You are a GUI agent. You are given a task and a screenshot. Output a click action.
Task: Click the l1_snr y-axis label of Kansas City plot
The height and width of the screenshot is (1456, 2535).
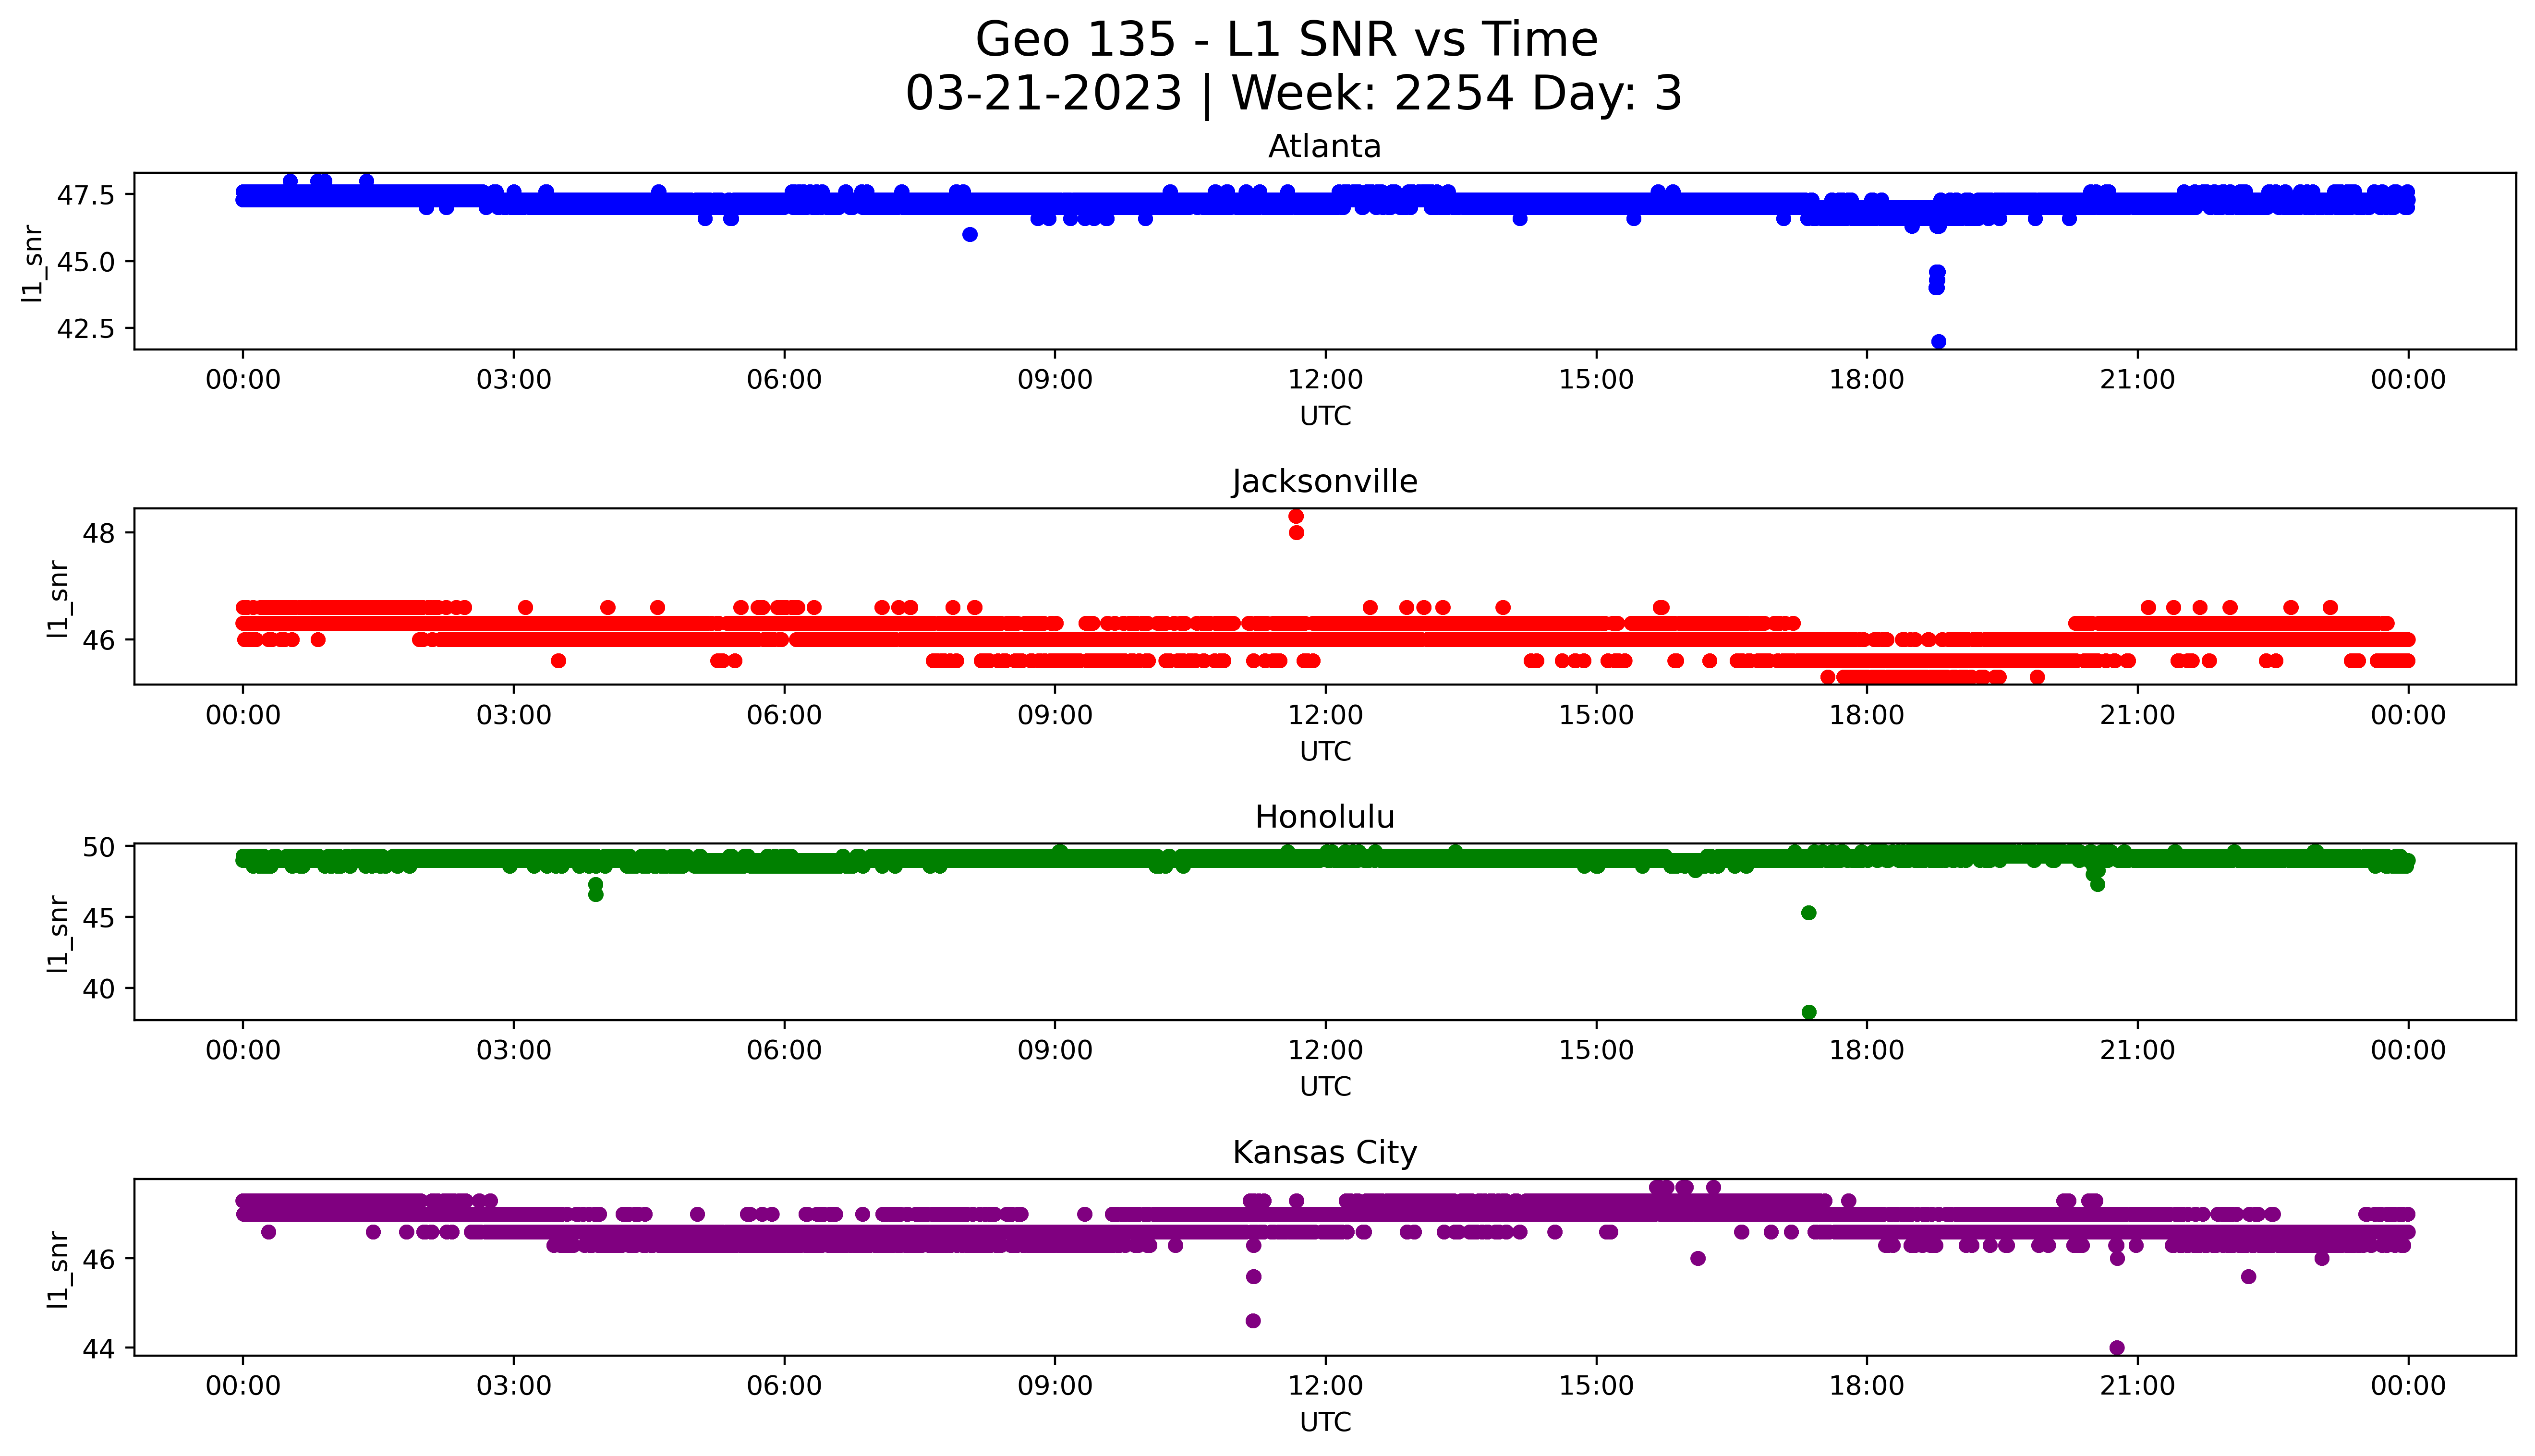pyautogui.click(x=59, y=1269)
